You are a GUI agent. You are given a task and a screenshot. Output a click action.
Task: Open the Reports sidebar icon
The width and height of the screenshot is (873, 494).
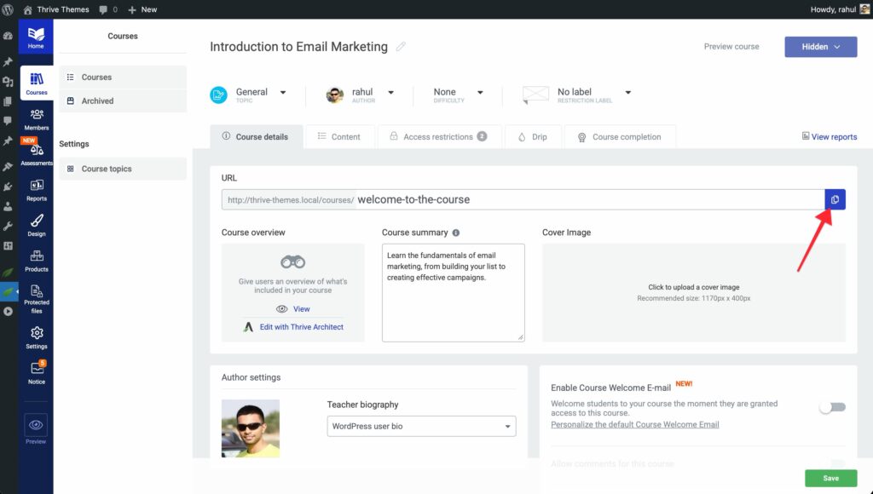[x=37, y=190]
